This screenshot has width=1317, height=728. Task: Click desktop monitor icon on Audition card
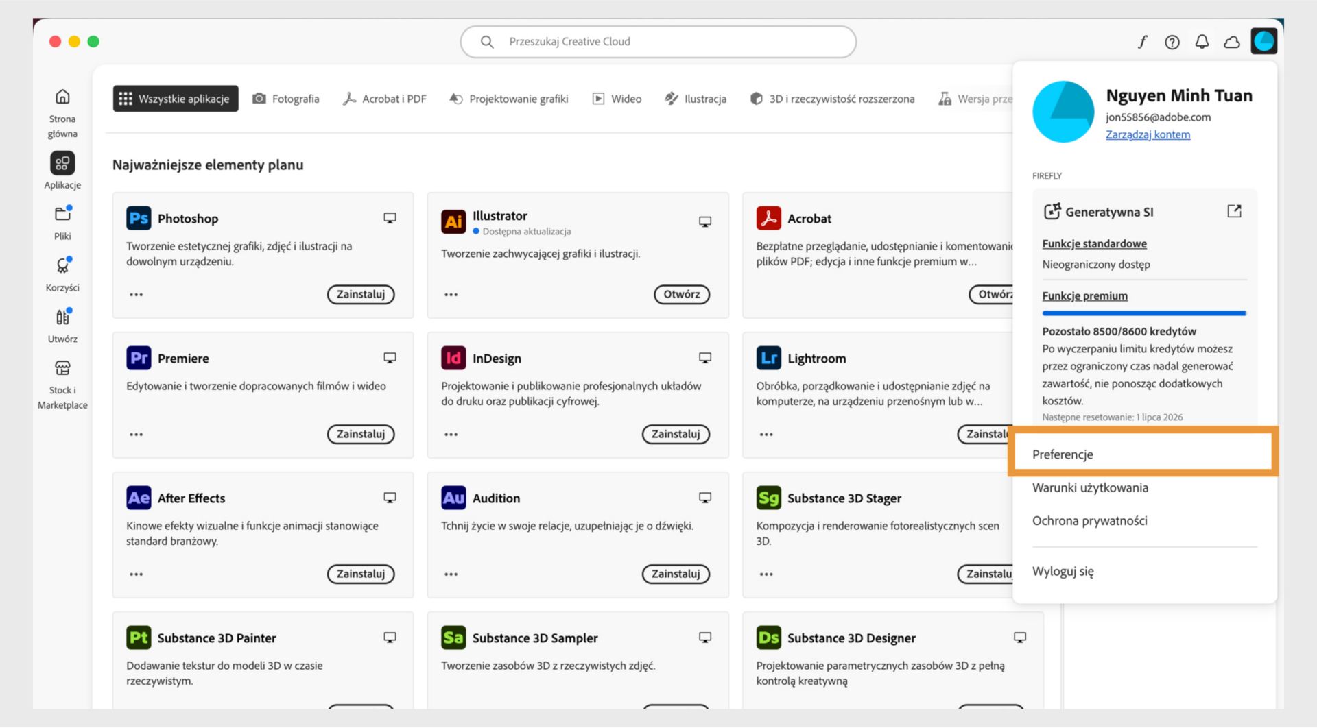pyautogui.click(x=704, y=498)
